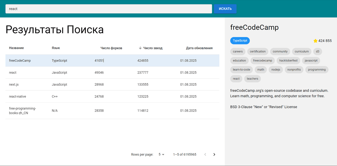
Task: Click the gold star icon beside 424 855
Action: (315, 41)
